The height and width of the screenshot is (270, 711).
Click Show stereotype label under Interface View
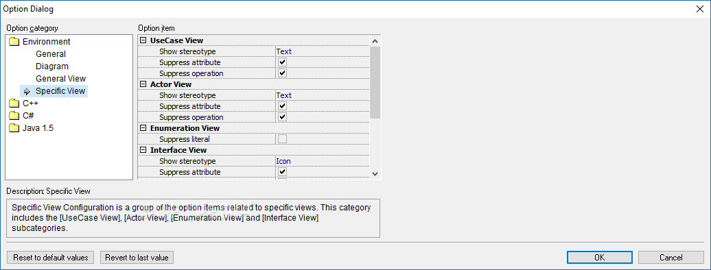(188, 161)
